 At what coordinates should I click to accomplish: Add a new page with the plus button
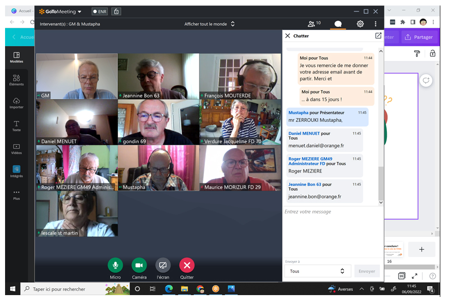tap(421, 249)
